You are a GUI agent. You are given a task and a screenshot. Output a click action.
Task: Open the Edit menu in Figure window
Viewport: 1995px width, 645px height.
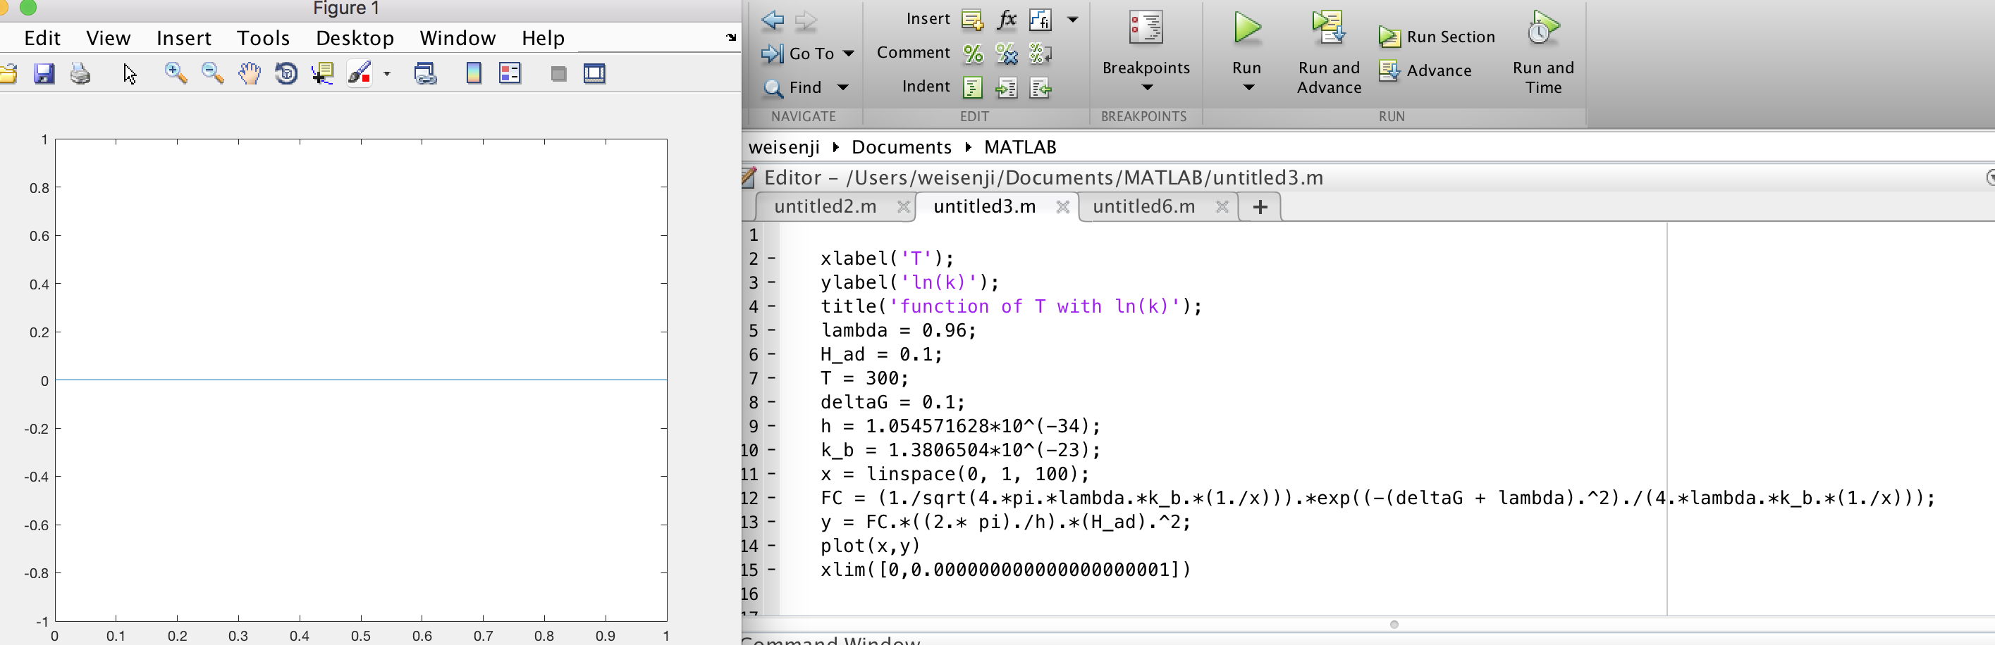click(42, 38)
